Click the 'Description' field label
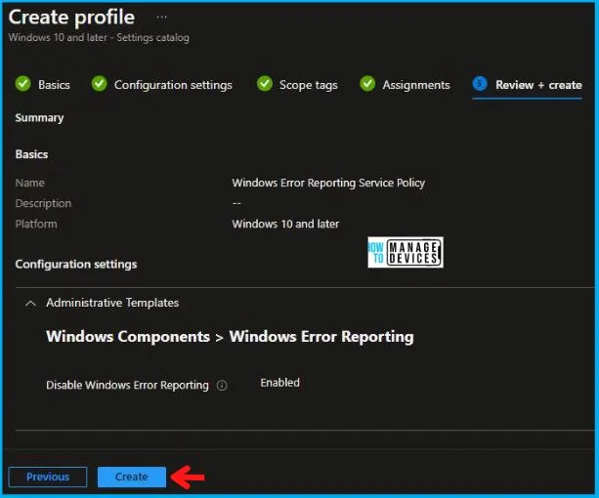This screenshot has width=599, height=498. [x=43, y=203]
